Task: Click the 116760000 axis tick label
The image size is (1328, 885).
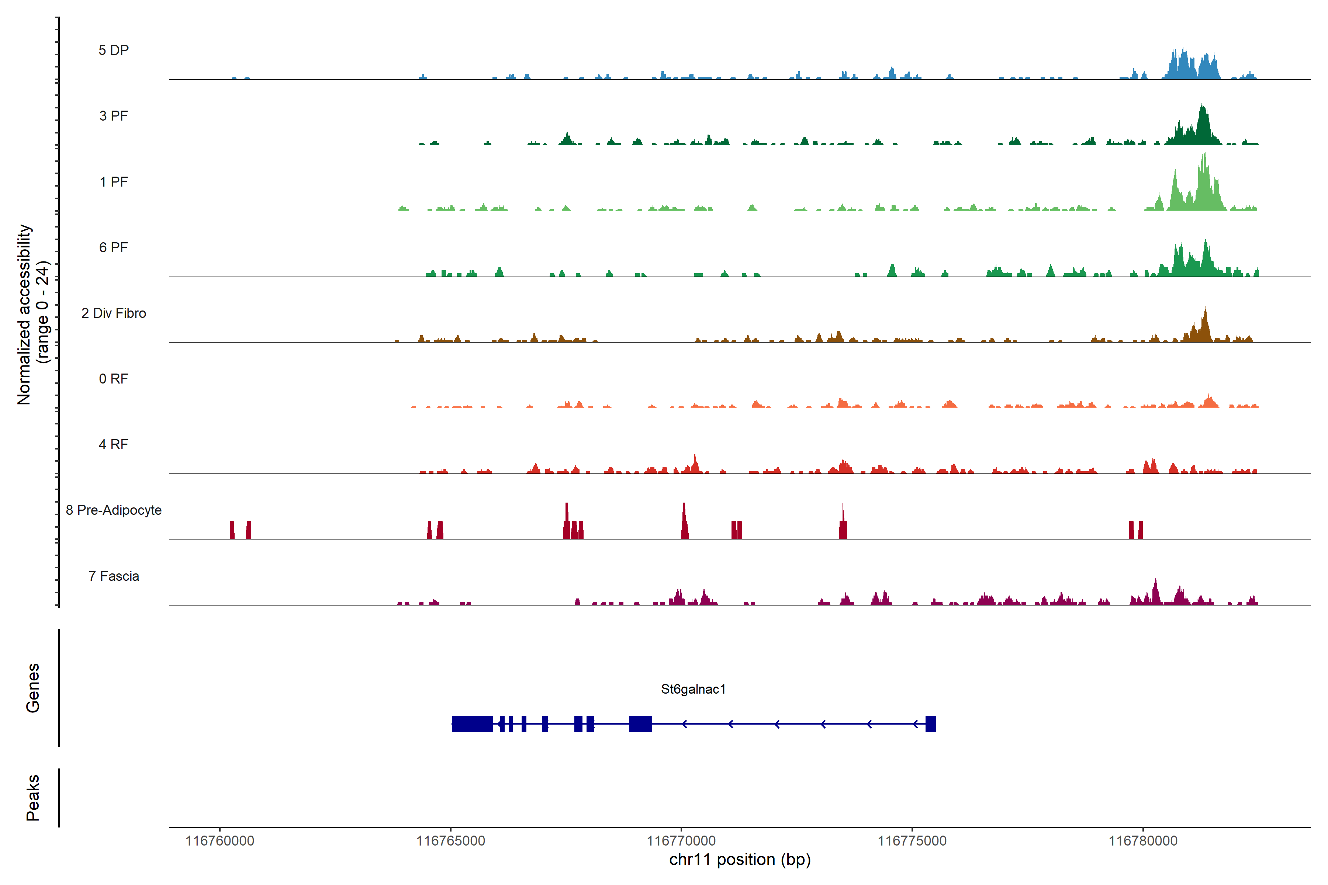Action: [219, 841]
